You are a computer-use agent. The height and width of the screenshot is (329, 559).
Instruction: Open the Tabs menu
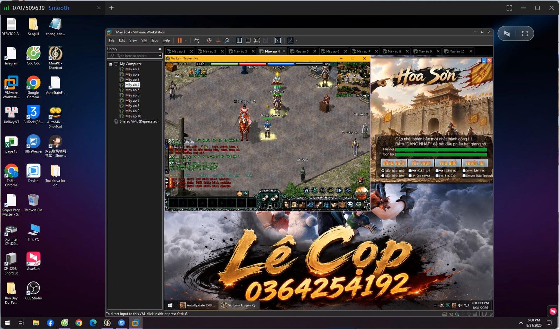point(154,40)
